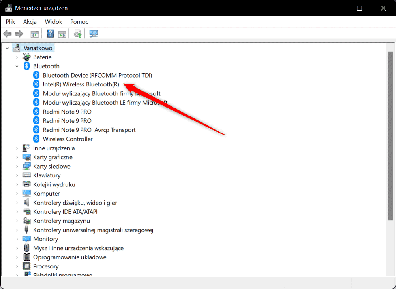Click the Back arrow in the toolbar

(x=8, y=34)
